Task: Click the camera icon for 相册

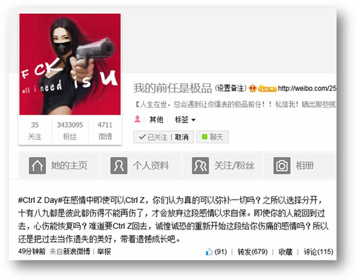Action: click(x=282, y=166)
